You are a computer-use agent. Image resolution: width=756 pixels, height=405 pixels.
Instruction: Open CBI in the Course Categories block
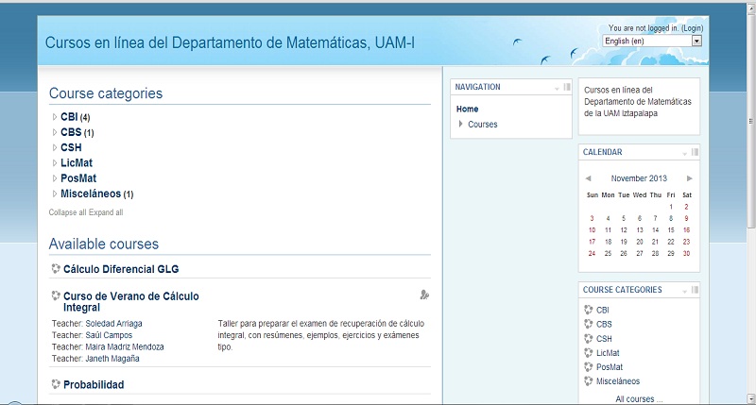click(x=603, y=311)
